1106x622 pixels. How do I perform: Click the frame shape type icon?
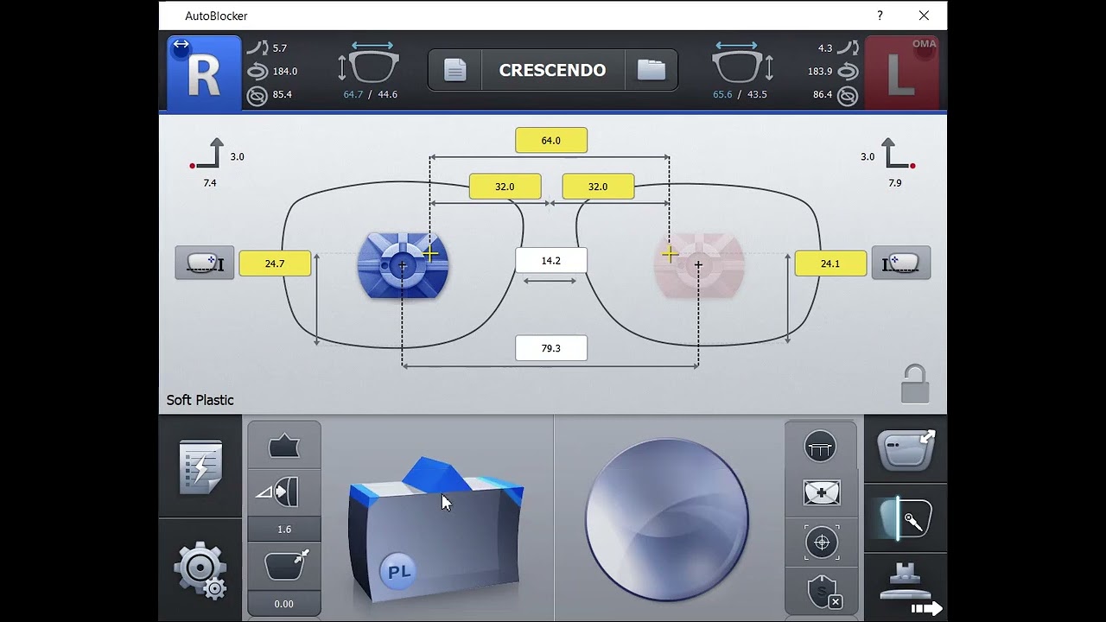(x=284, y=446)
